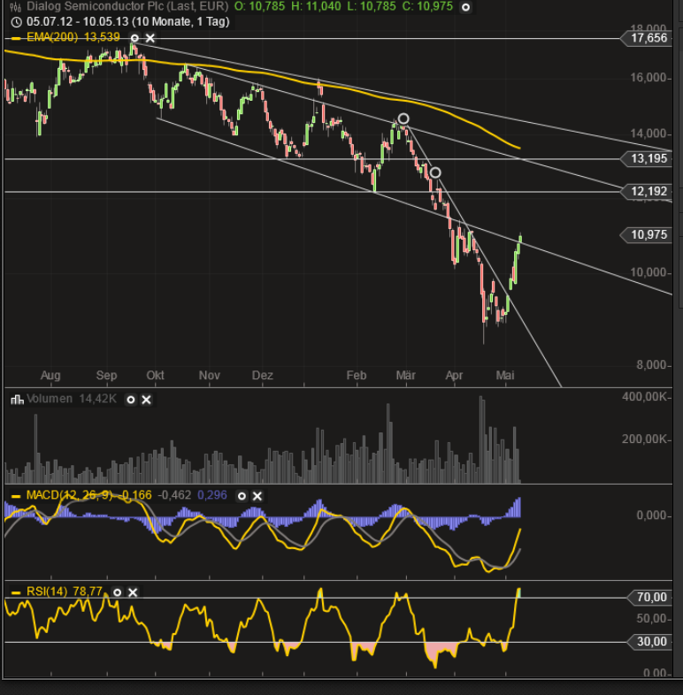This screenshot has width=683, height=695.
Task: Remove the RSI(14) indicator with X
Action: coord(133,592)
